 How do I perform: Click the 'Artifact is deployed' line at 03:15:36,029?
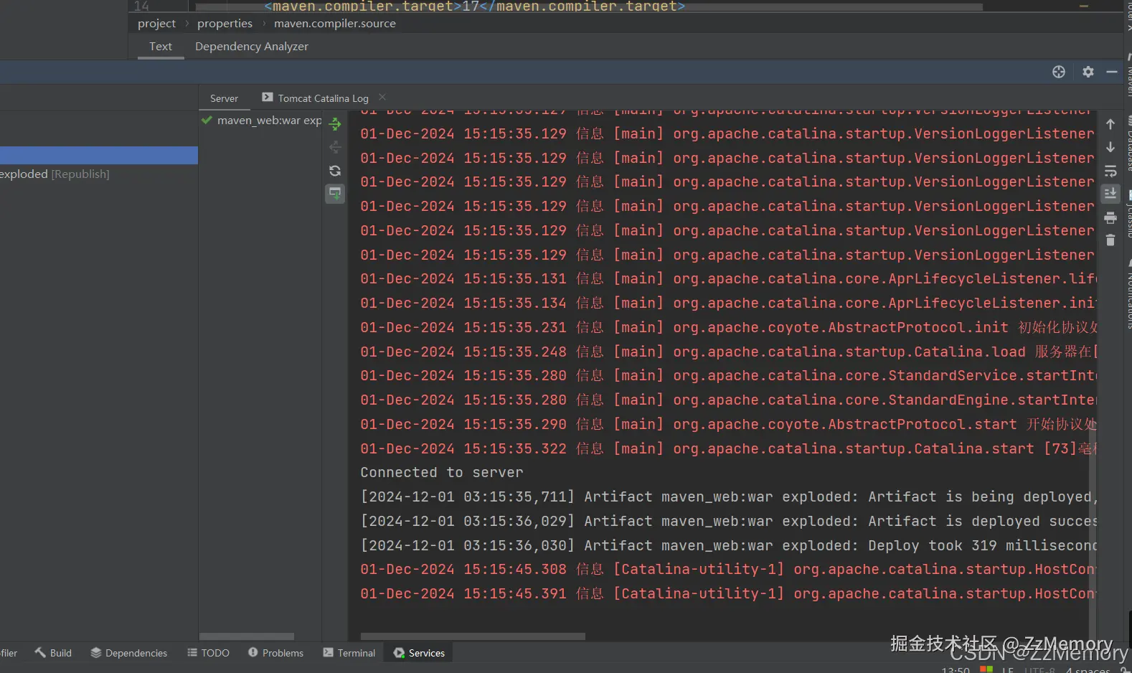(727, 522)
